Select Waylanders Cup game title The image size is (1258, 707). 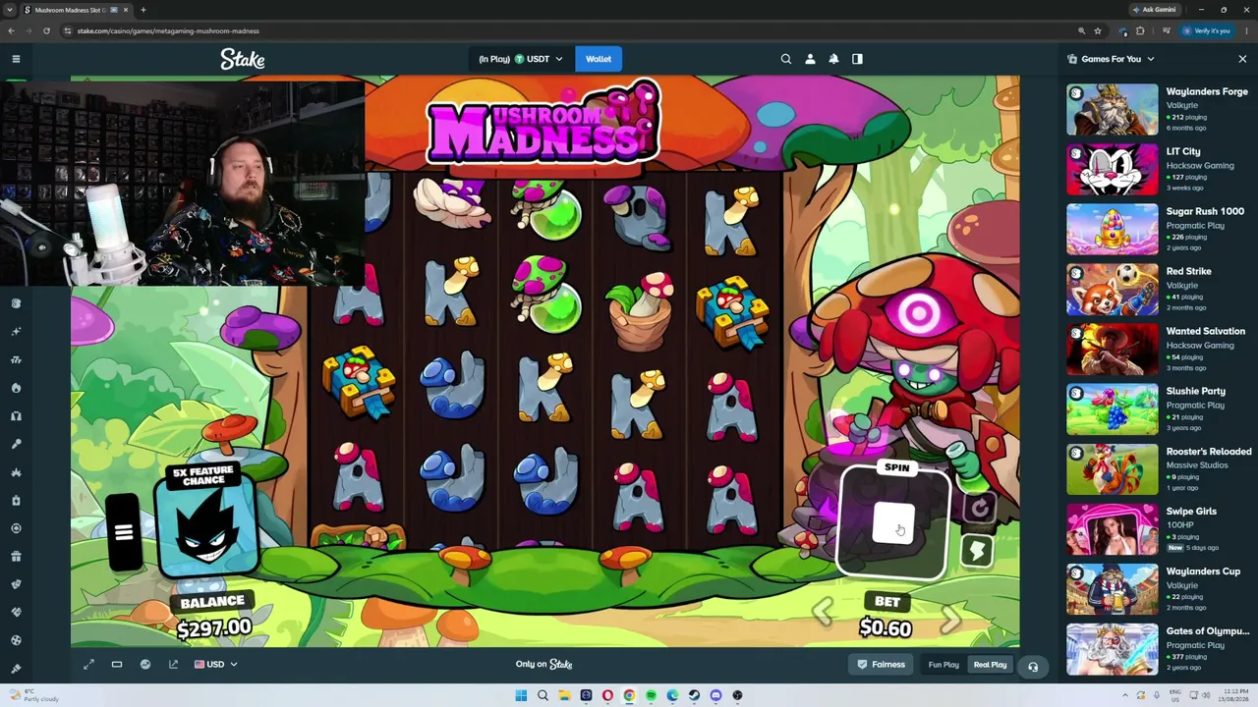pos(1203,571)
